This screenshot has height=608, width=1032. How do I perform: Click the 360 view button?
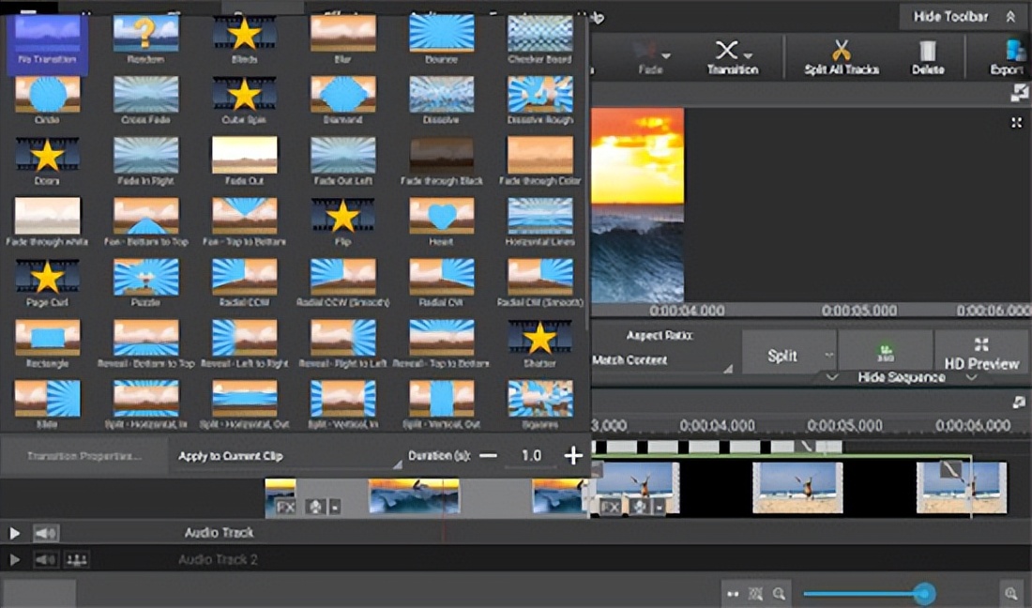pyautogui.click(x=885, y=354)
